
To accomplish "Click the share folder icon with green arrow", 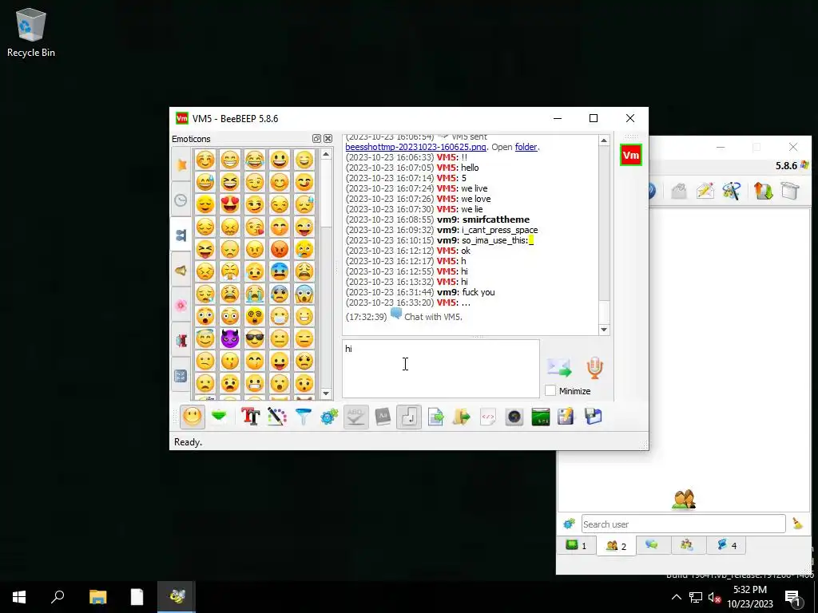I will point(461,417).
